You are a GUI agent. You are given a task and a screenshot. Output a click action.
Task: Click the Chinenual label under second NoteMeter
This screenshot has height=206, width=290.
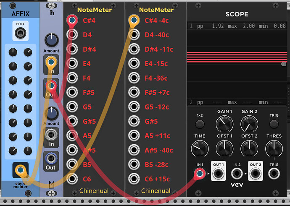(156, 191)
